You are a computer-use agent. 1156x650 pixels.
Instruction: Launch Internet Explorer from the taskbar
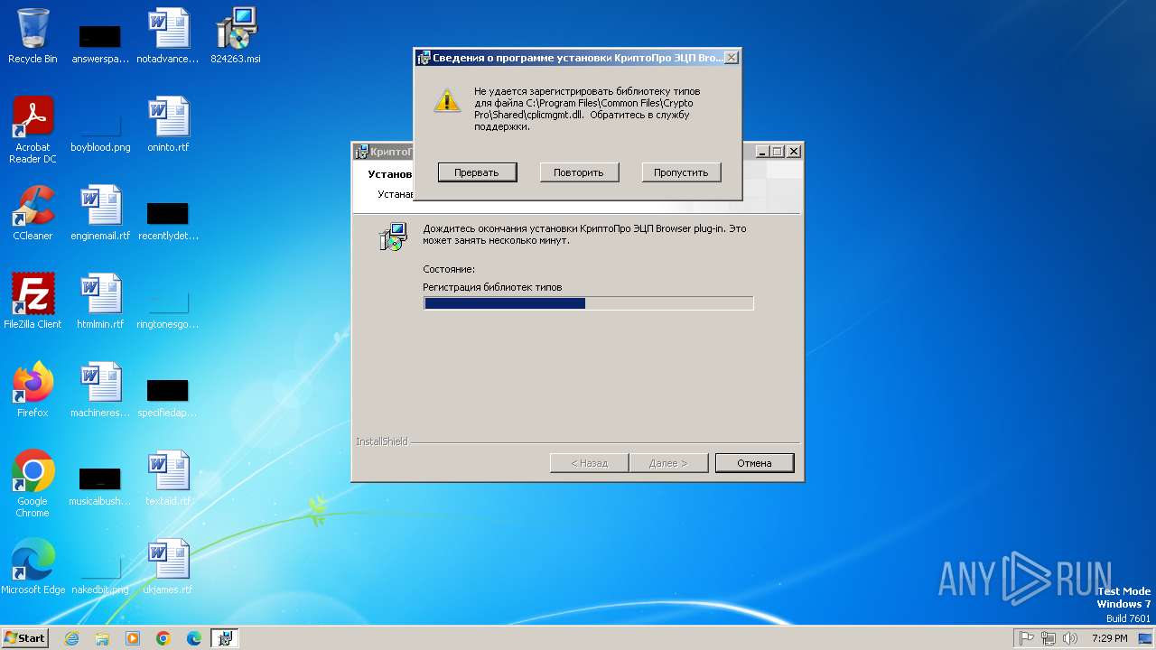point(72,638)
